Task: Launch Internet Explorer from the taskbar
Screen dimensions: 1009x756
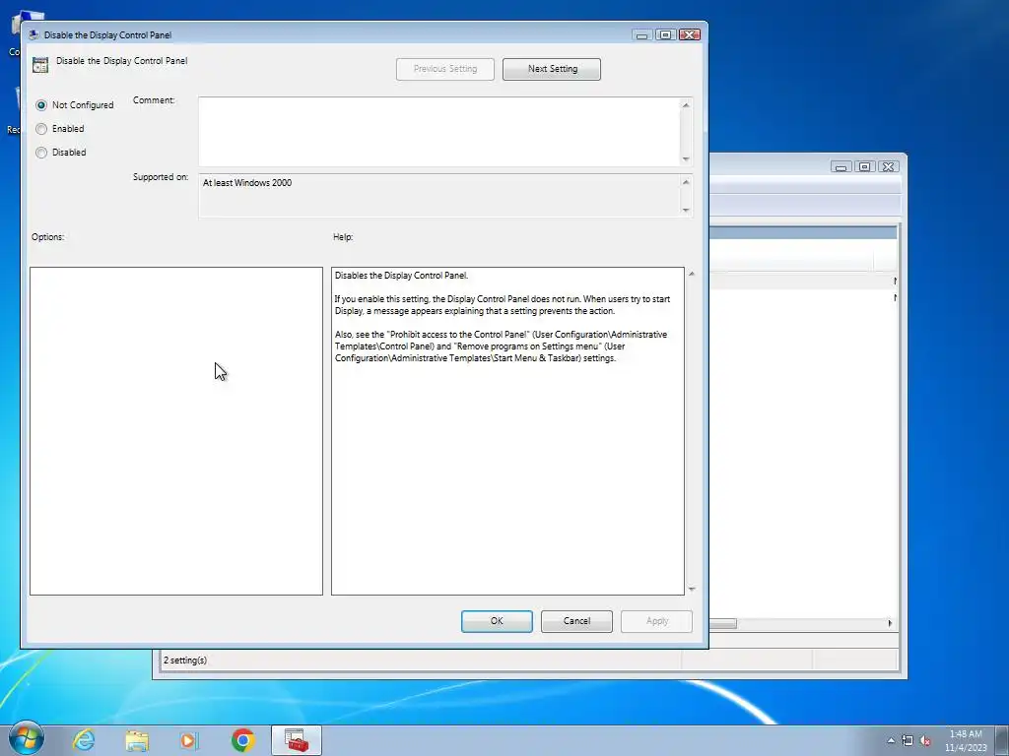Action: (84, 740)
